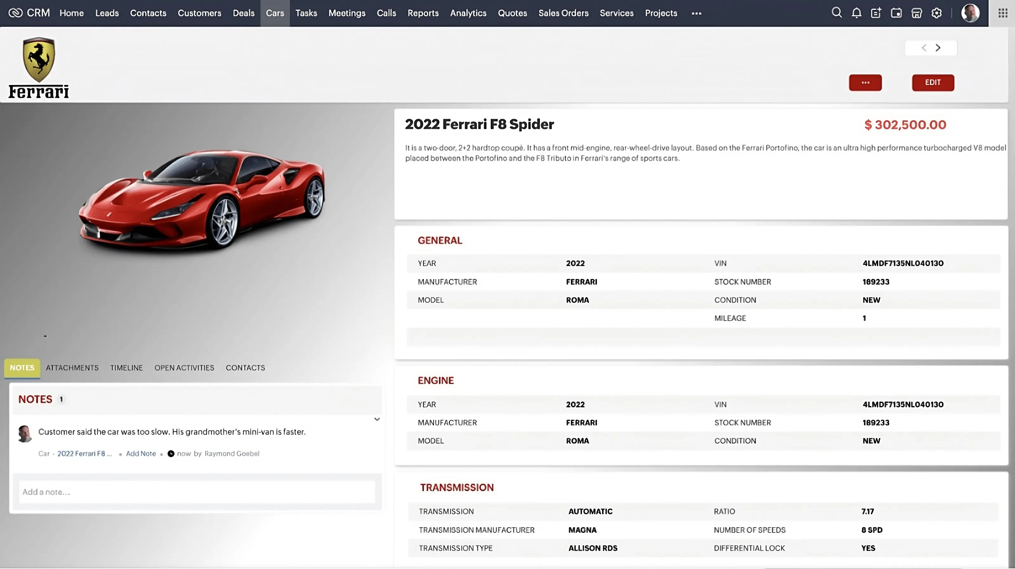Go to next record with right arrow
Viewport: 1015px width, 569px height.
click(x=938, y=48)
